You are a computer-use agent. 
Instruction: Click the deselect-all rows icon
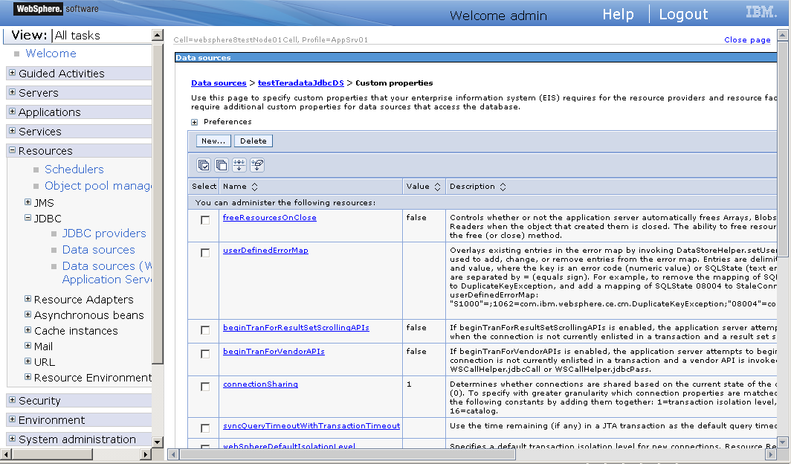(x=220, y=165)
